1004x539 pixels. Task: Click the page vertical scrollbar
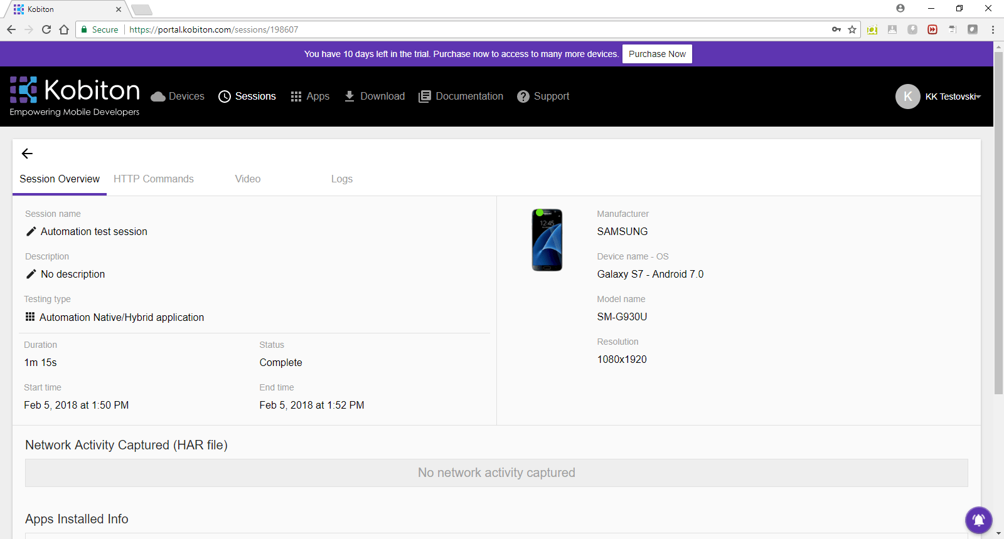pos(998,223)
